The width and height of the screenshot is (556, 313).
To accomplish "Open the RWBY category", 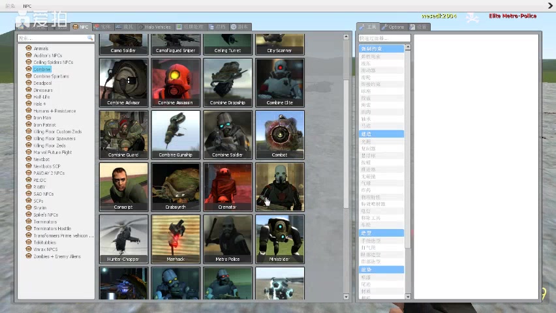I will 39,187.
